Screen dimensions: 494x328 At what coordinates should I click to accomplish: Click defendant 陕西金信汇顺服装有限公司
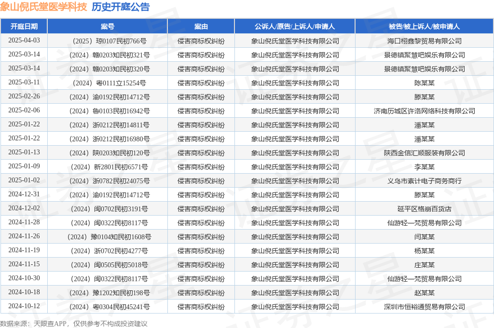425,153
